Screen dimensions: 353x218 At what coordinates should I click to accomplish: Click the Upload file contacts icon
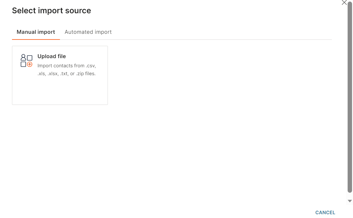(26, 60)
